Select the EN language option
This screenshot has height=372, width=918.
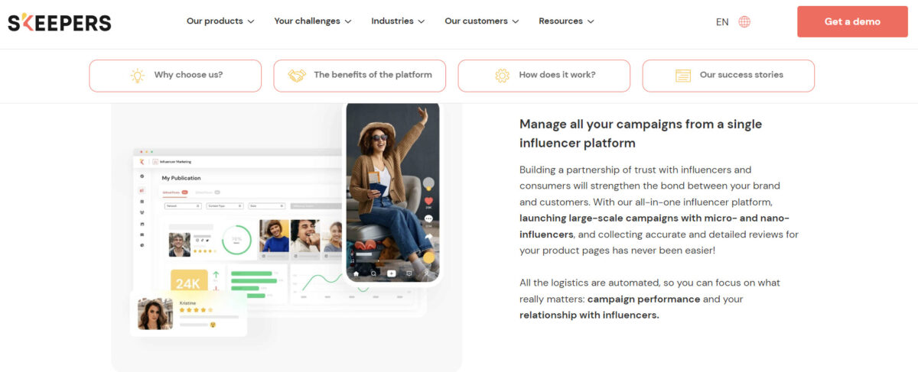click(x=722, y=22)
